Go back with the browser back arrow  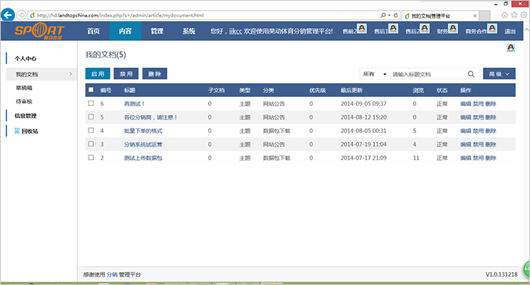(x=8, y=15)
